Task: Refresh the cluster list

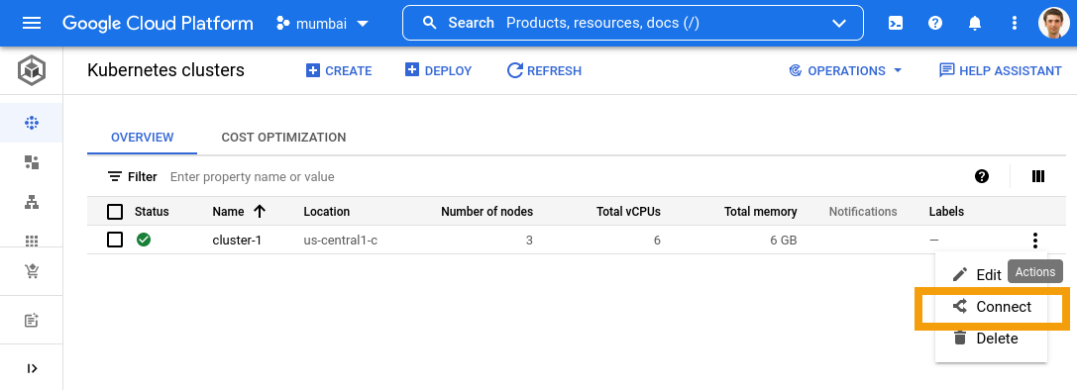Action: pyautogui.click(x=544, y=70)
